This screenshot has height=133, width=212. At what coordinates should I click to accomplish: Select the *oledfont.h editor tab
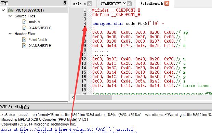[x=151, y=3]
